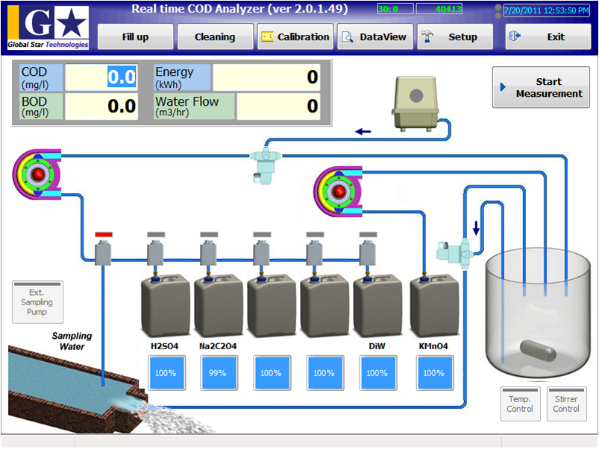Screen dimensions: 599x449
Task: Switch to the Cleaning screen
Action: [215, 36]
